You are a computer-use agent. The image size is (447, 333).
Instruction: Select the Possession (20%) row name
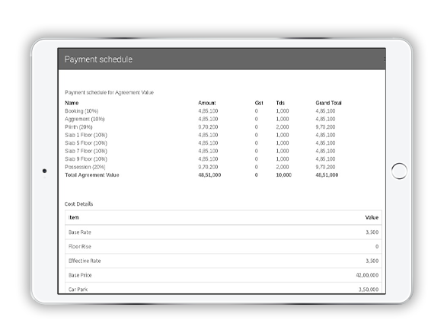[x=85, y=167]
